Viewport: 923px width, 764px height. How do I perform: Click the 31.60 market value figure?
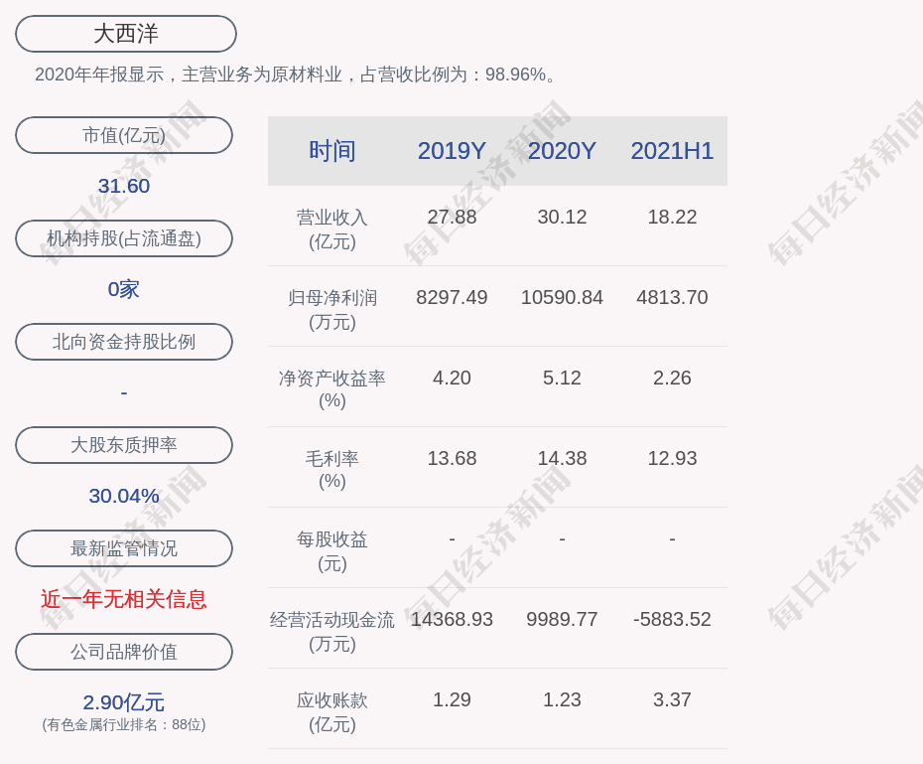tap(124, 186)
